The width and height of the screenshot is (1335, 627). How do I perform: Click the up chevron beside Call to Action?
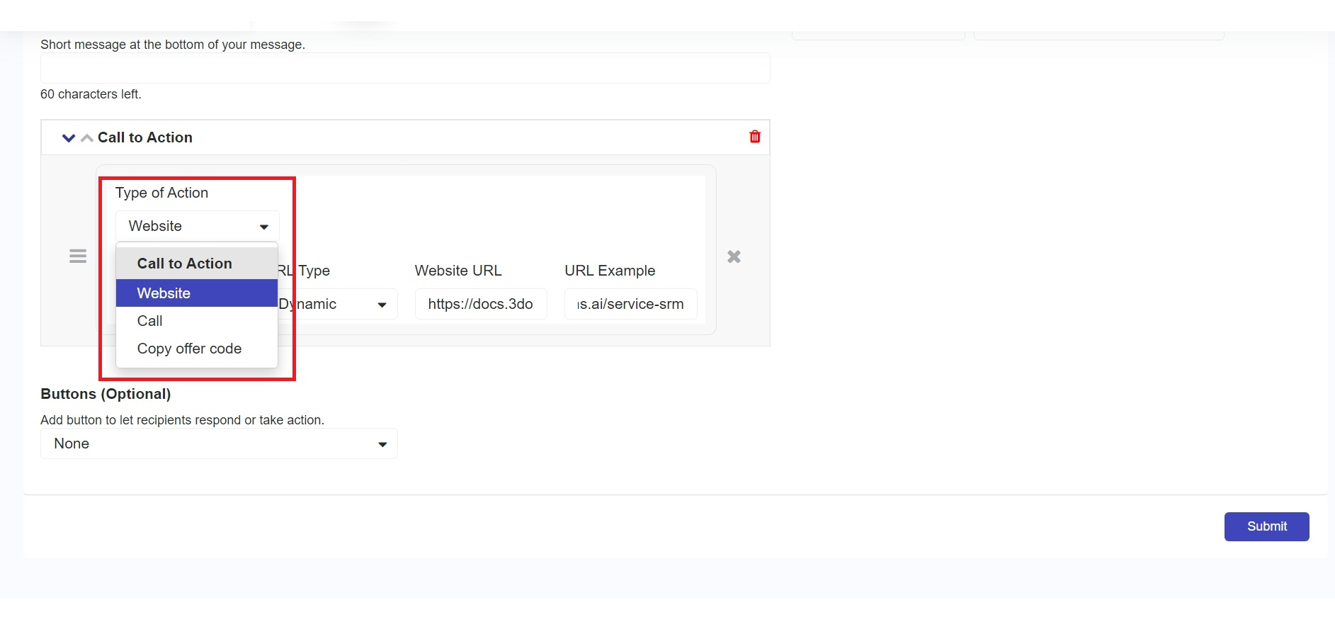tap(86, 137)
